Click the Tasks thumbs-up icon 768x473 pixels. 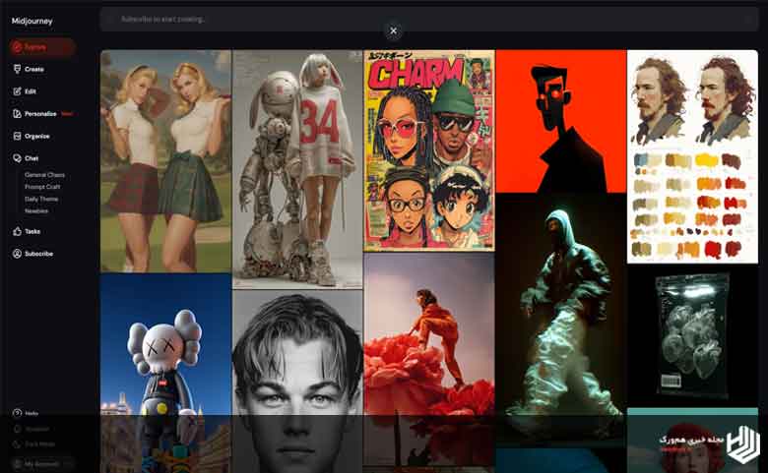point(17,231)
